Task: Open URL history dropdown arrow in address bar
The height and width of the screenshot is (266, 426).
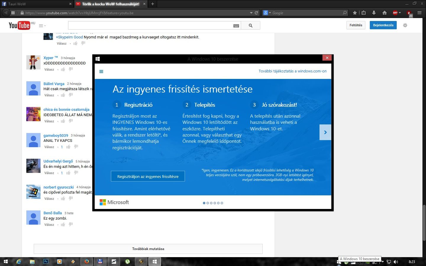Action: 251,13
